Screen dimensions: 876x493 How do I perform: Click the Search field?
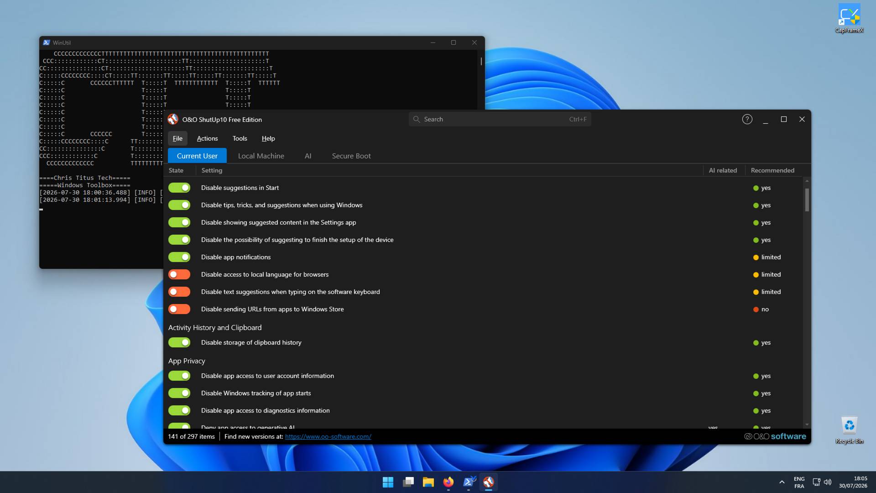click(x=500, y=119)
